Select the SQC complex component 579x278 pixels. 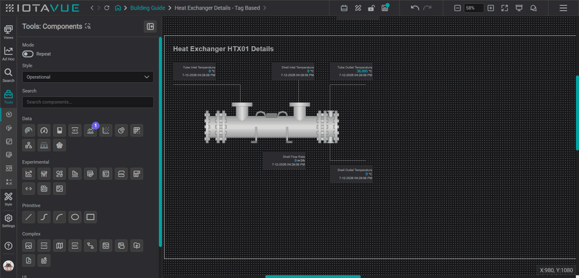click(75, 245)
